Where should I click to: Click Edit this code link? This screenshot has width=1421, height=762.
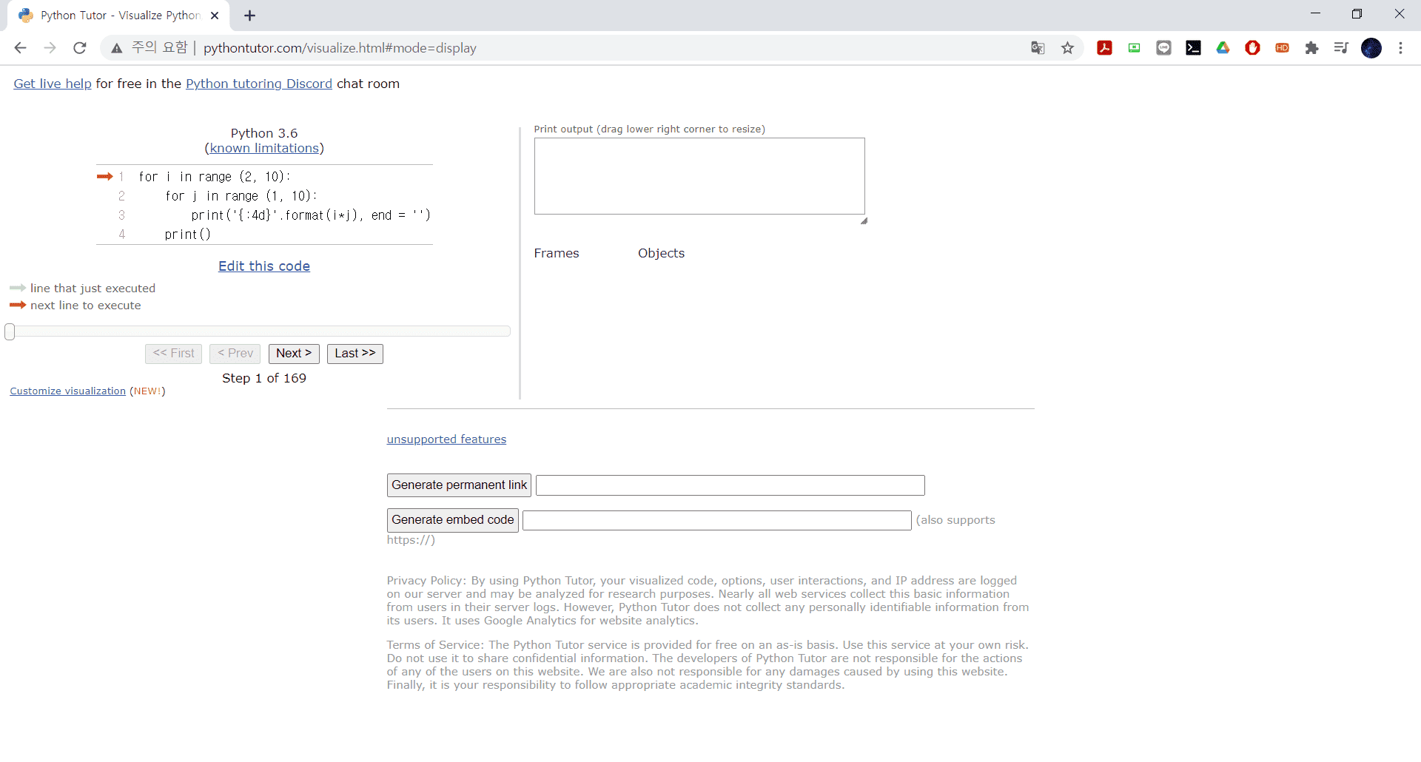pyautogui.click(x=264, y=266)
